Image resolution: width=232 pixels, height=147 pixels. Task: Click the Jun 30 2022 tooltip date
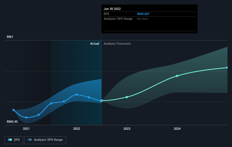click(112, 9)
